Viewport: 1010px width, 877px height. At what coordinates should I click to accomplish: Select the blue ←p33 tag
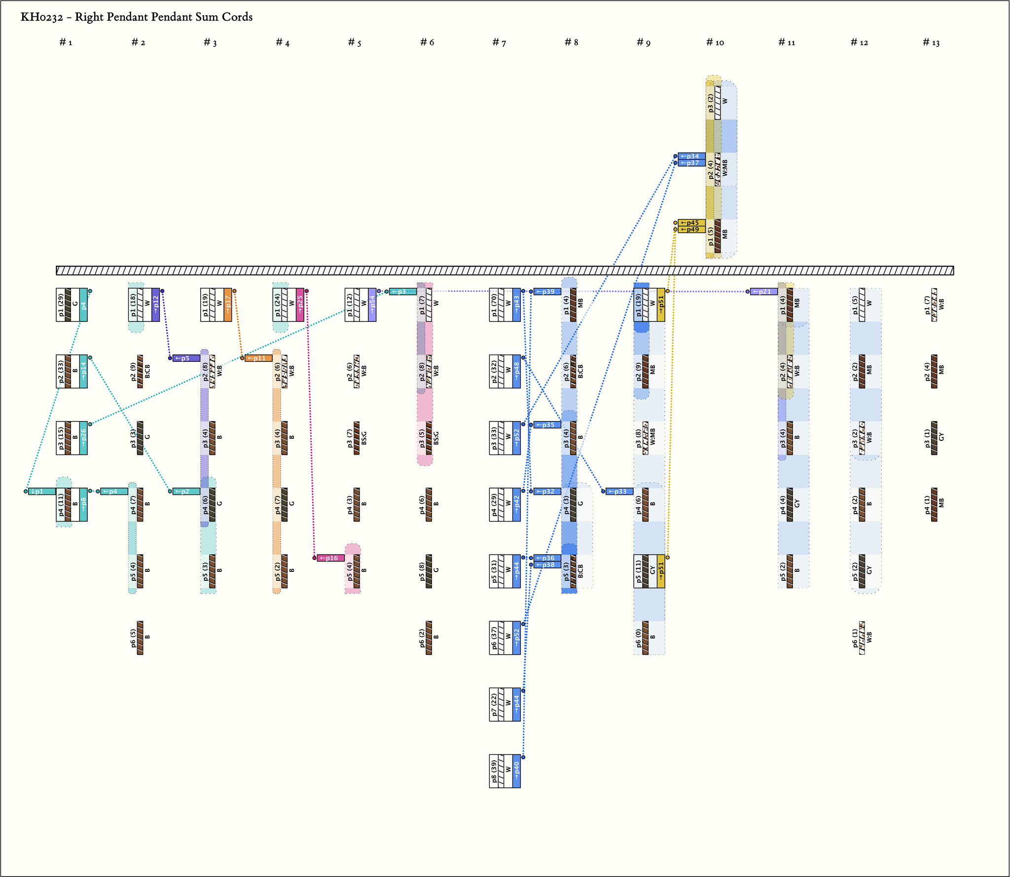coord(619,491)
